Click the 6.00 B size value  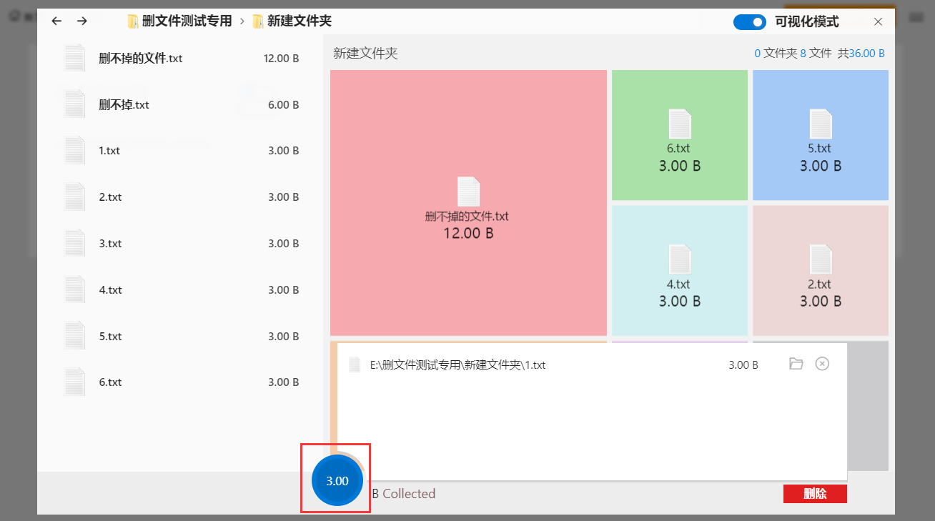pyautogui.click(x=284, y=105)
